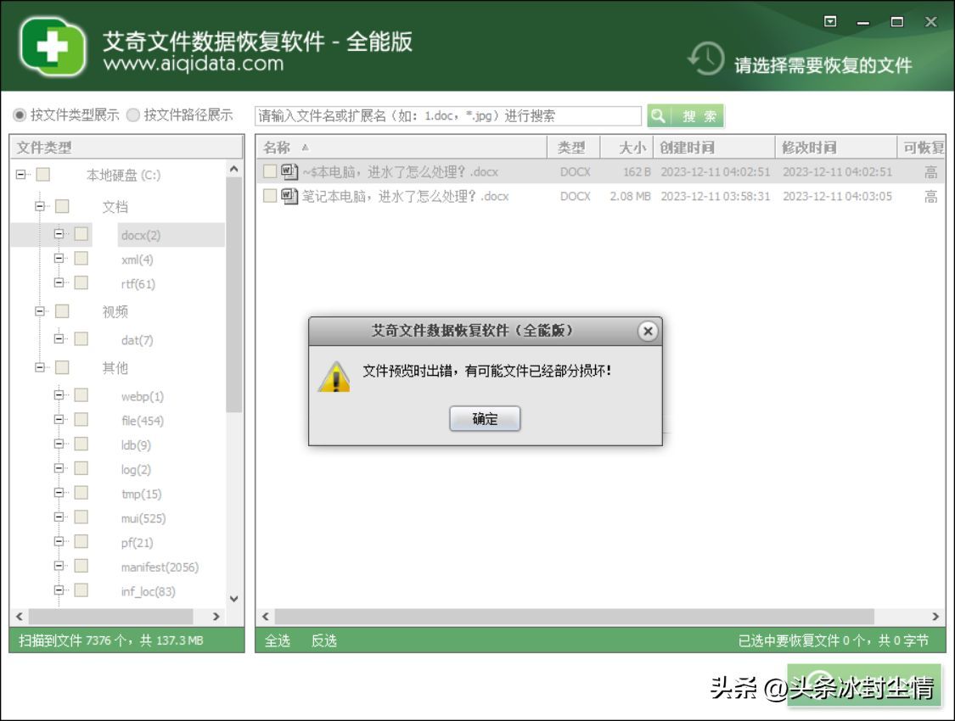Select the mui(525) tree item
Screen dimensions: 955x721
pos(143,518)
